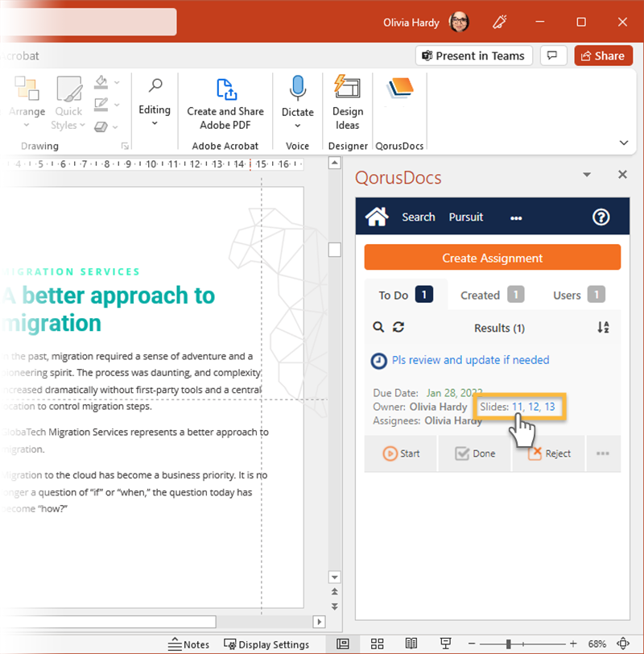Zoom out with the minus button
The image size is (644, 654).
(x=472, y=644)
